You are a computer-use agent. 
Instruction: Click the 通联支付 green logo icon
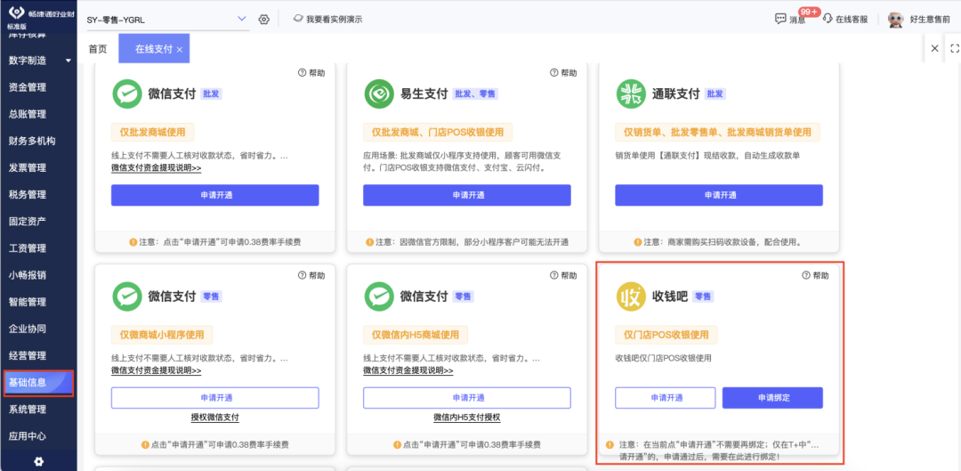coord(631,94)
